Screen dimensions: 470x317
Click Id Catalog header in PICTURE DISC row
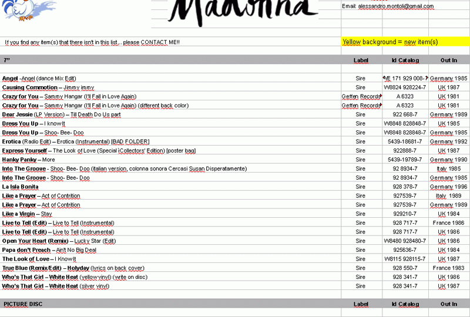(x=405, y=304)
